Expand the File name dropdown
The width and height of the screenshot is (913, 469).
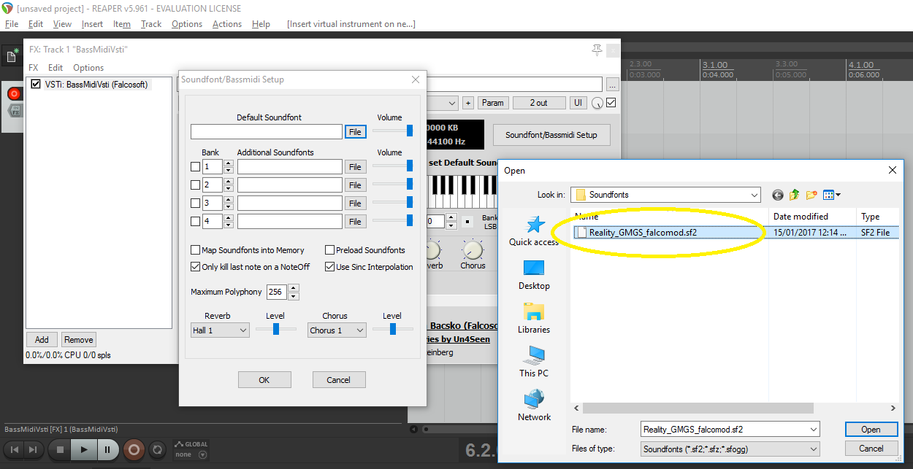coord(814,430)
